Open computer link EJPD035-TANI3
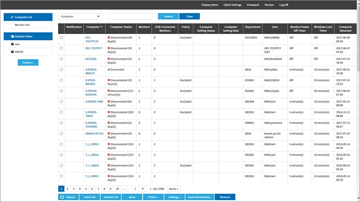The image size is (360, 202). pyautogui.click(x=91, y=114)
